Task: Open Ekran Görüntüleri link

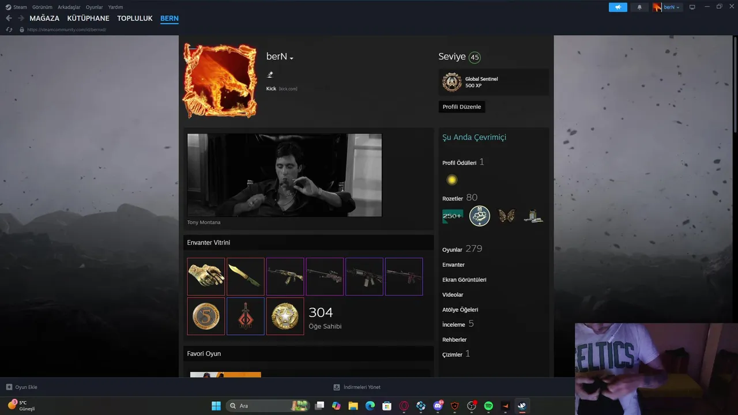Action: click(464, 280)
